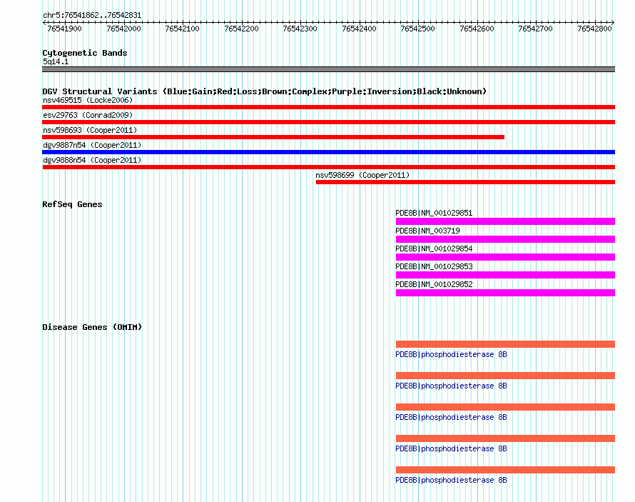Screen dimensions: 635x502
Task: Open the dgv9888n54 (Cooper2011) variant label
Action: [92, 160]
